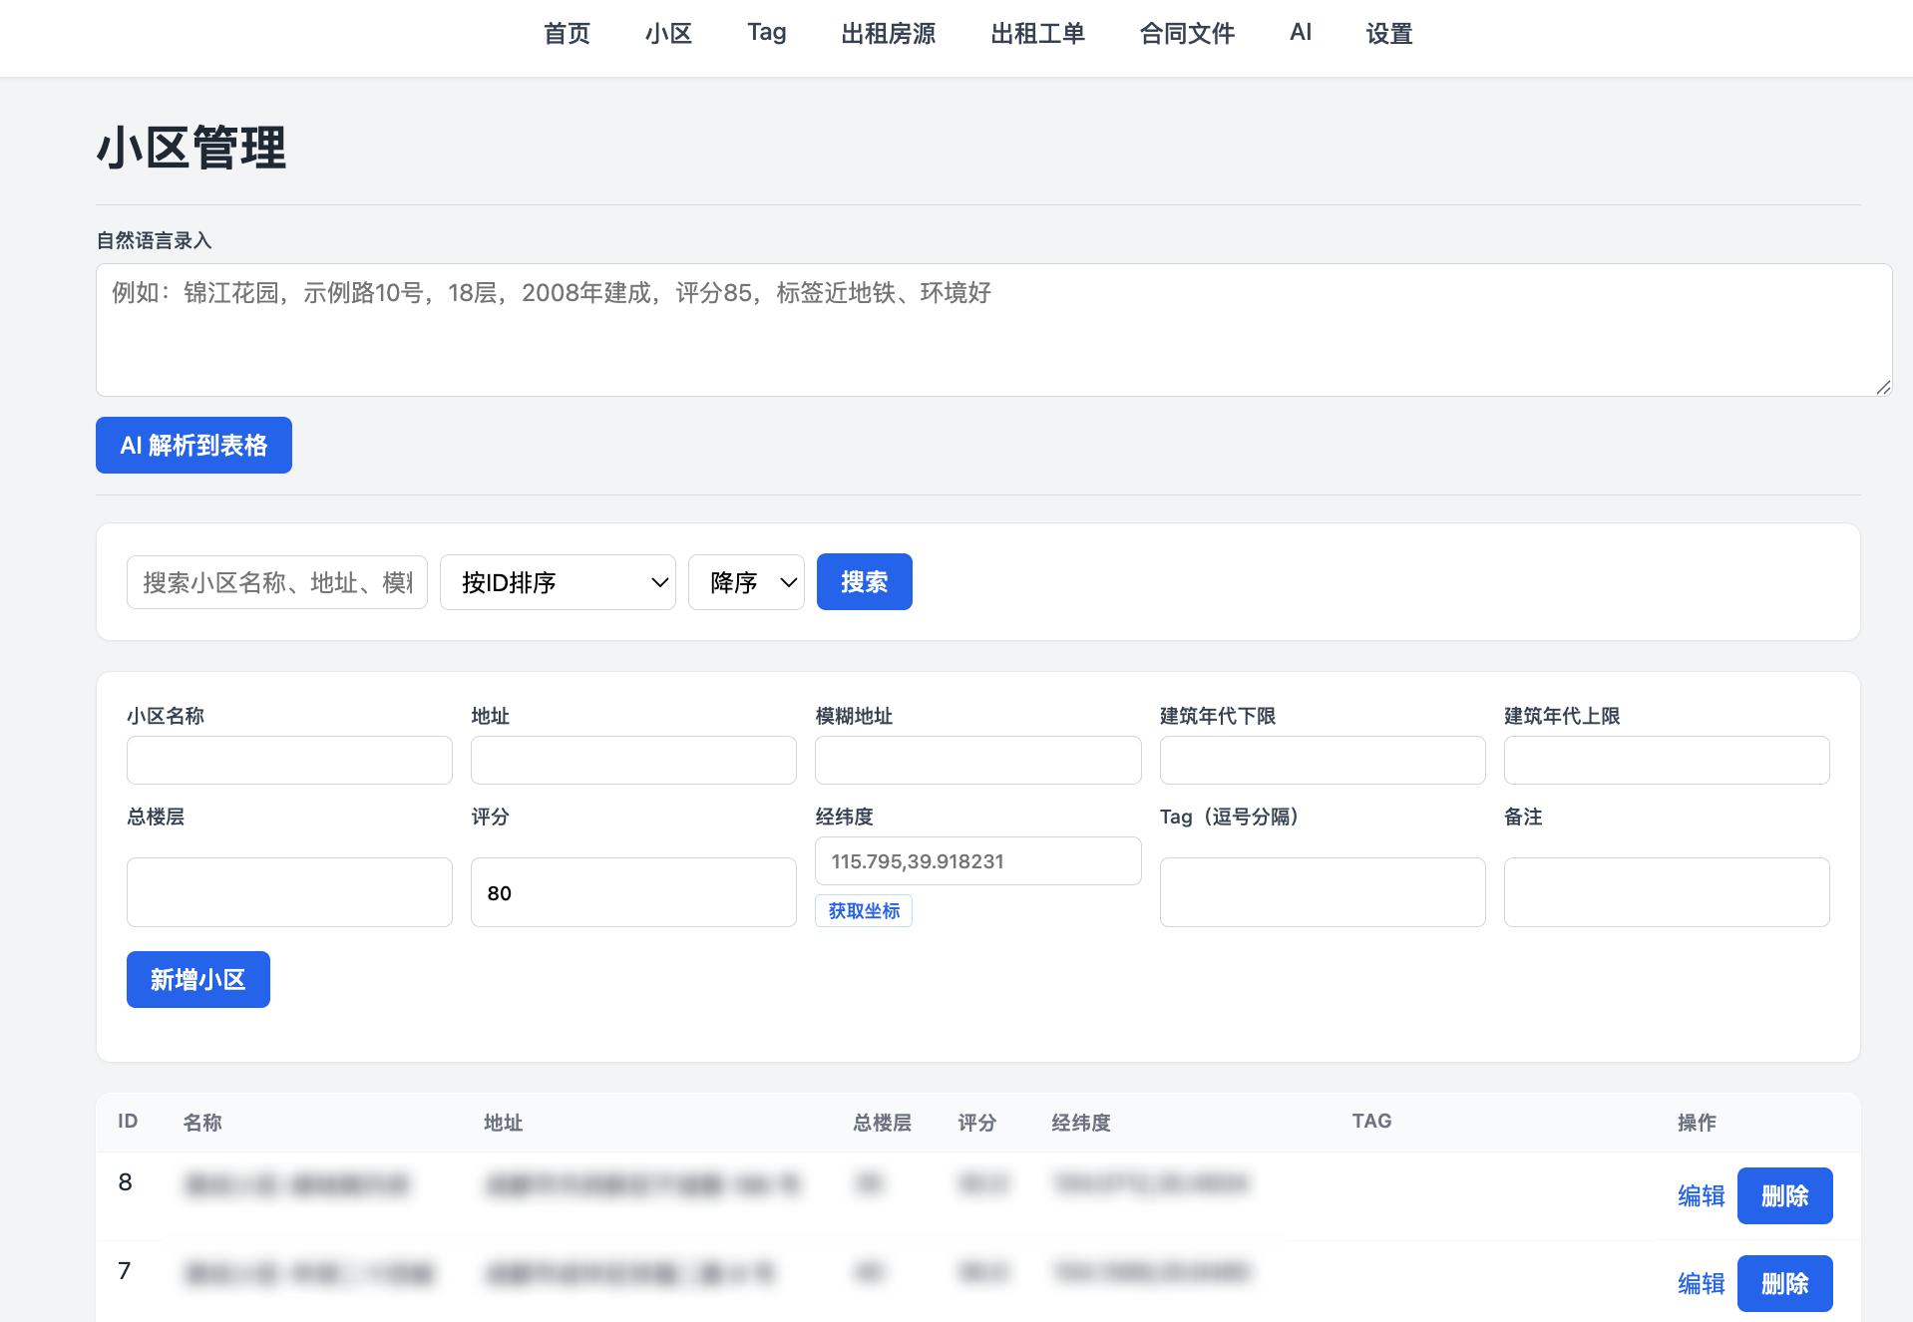The width and height of the screenshot is (1913, 1322).
Task: Open 出租工单 in top navigation
Action: point(1037,34)
